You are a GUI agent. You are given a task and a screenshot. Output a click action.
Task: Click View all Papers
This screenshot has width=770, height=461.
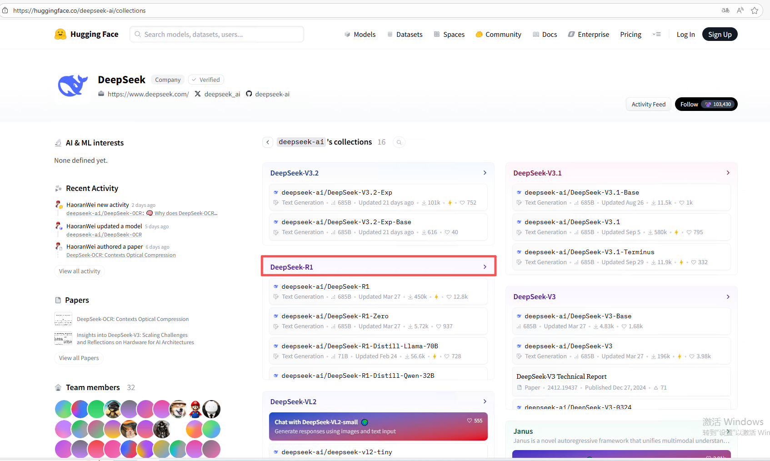[x=79, y=358]
